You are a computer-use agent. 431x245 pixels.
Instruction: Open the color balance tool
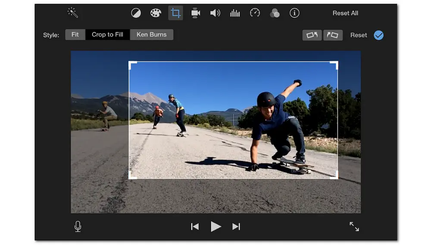(x=136, y=13)
